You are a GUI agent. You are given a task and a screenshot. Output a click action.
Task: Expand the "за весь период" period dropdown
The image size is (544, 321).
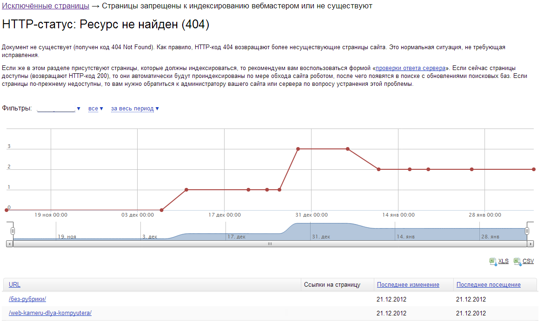click(x=135, y=109)
